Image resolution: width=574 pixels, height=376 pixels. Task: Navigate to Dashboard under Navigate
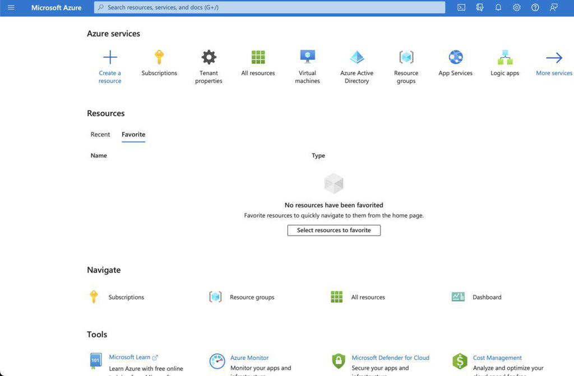pyautogui.click(x=487, y=297)
